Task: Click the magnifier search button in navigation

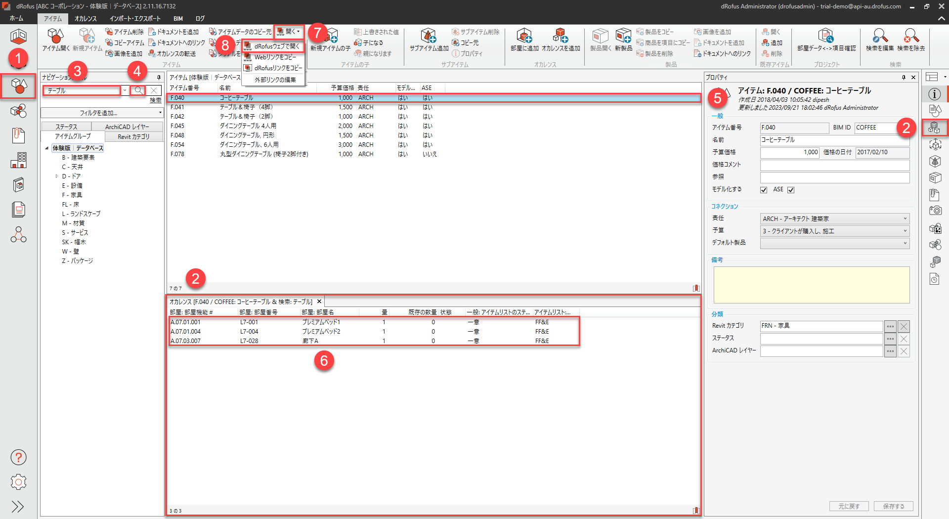Action: coord(138,90)
